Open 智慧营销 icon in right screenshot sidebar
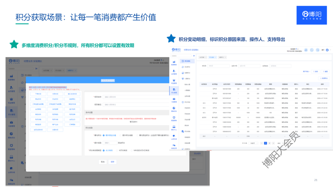This screenshot has width=333, height=187. tap(174, 118)
